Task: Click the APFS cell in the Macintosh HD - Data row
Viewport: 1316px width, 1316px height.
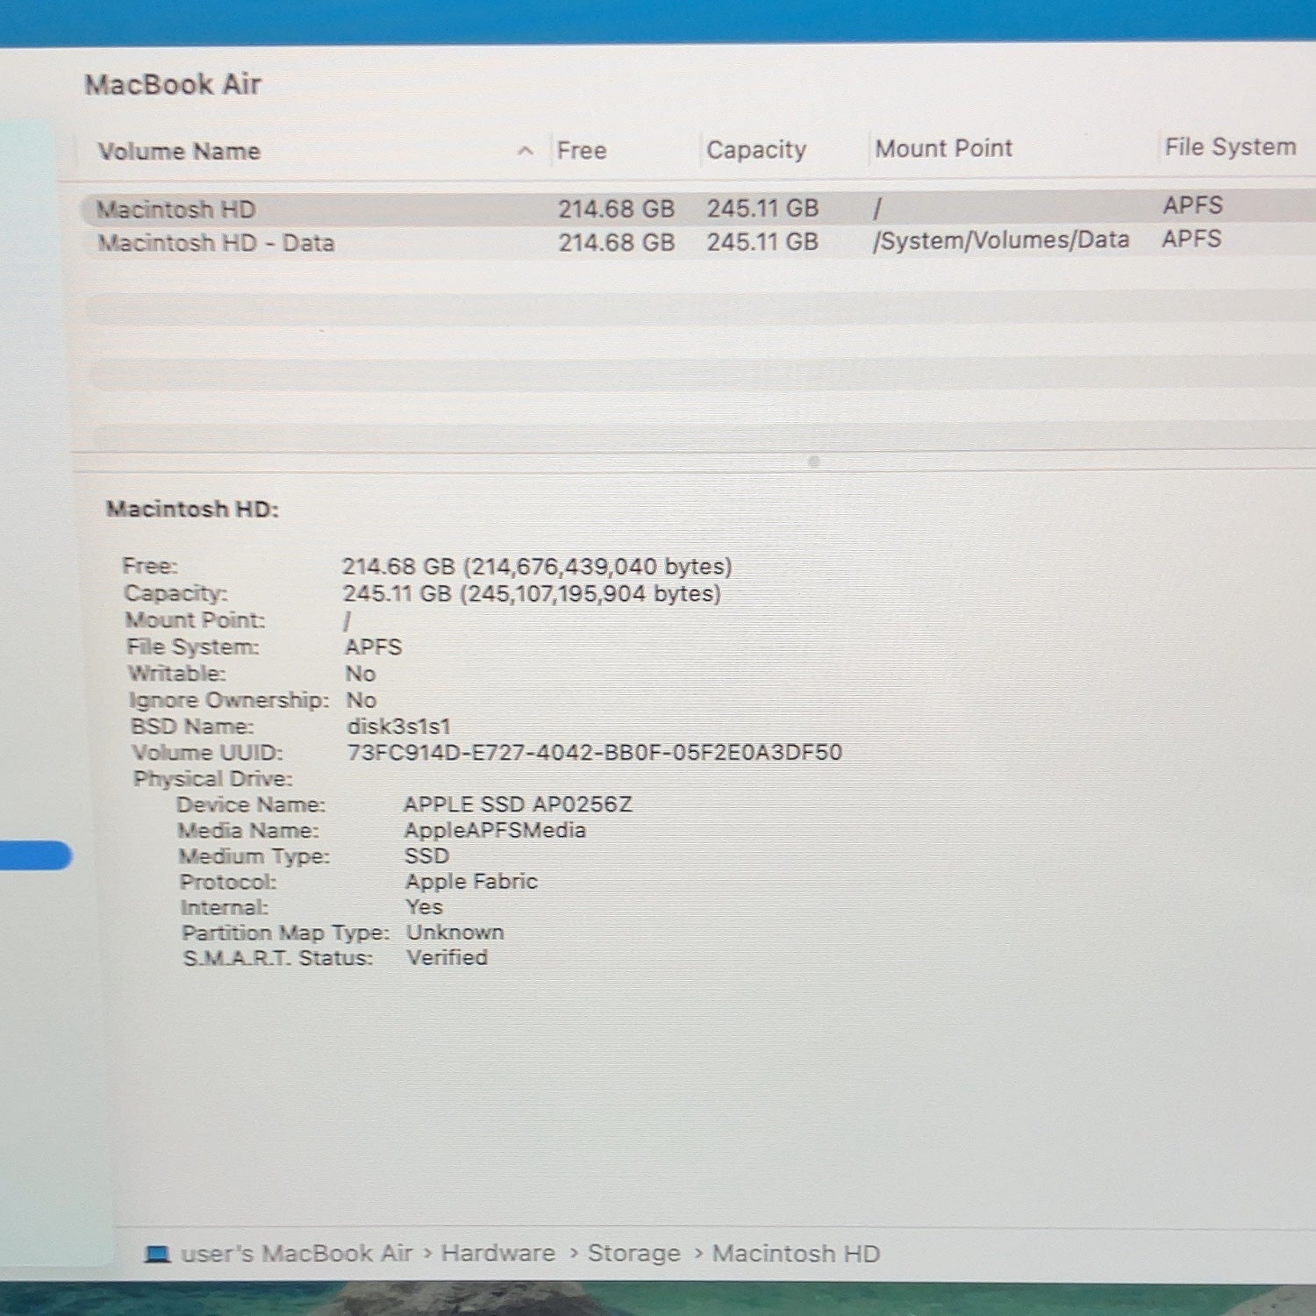Action: point(1191,239)
